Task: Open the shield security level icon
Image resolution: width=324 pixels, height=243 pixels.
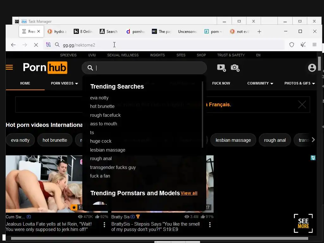Action: [291, 45]
